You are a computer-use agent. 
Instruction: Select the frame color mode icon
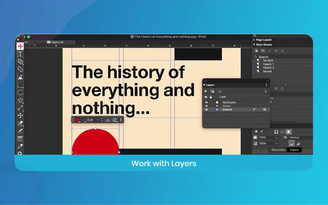pyautogui.click(x=276, y=132)
